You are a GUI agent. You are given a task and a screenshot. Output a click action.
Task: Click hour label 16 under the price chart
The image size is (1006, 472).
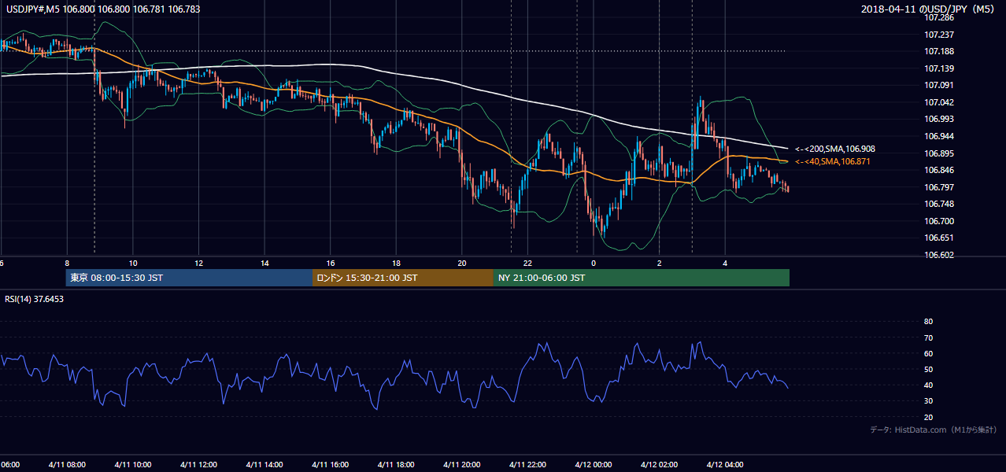point(331,263)
